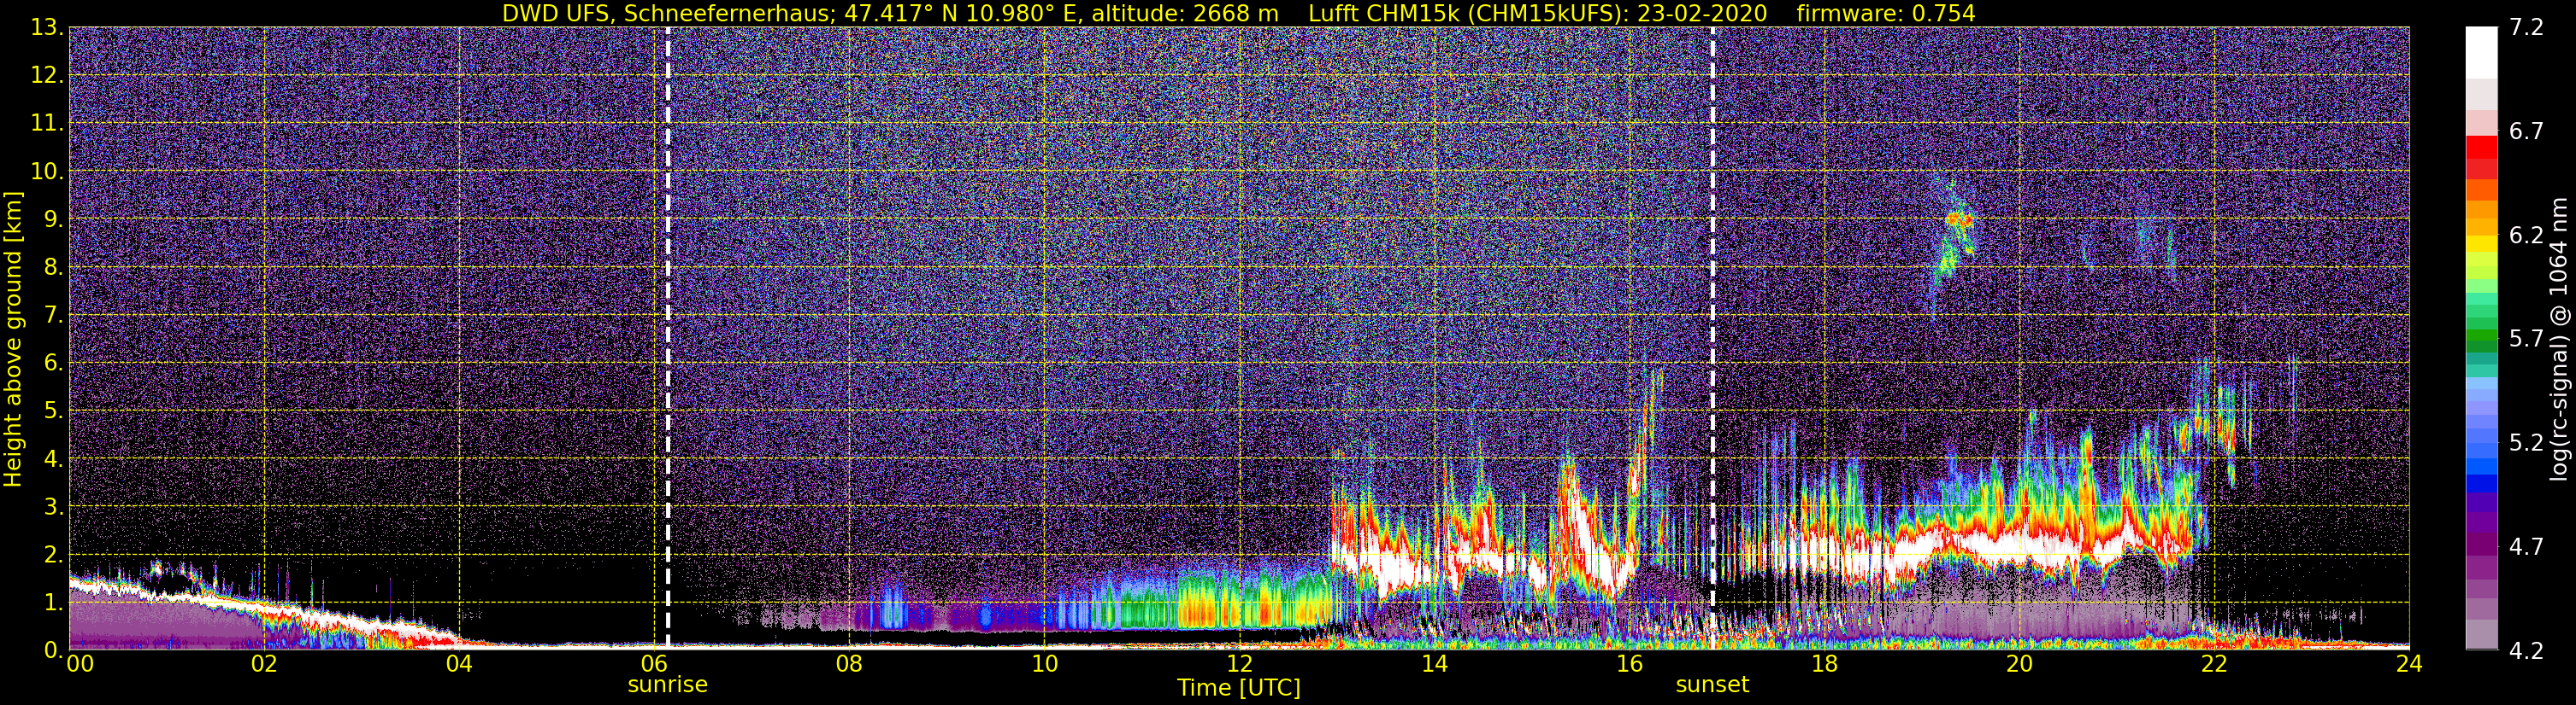The width and height of the screenshot is (2576, 705).
Task: Click the 13 tick on the height axis
Action: pos(45,28)
